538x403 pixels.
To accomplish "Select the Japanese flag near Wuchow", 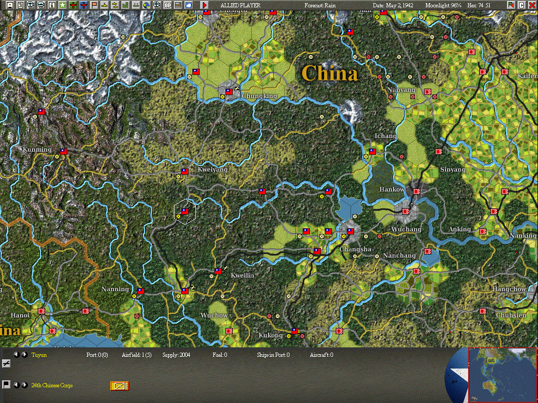I will coord(229,331).
